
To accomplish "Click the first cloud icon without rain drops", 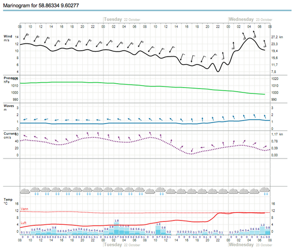I will [25, 191].
